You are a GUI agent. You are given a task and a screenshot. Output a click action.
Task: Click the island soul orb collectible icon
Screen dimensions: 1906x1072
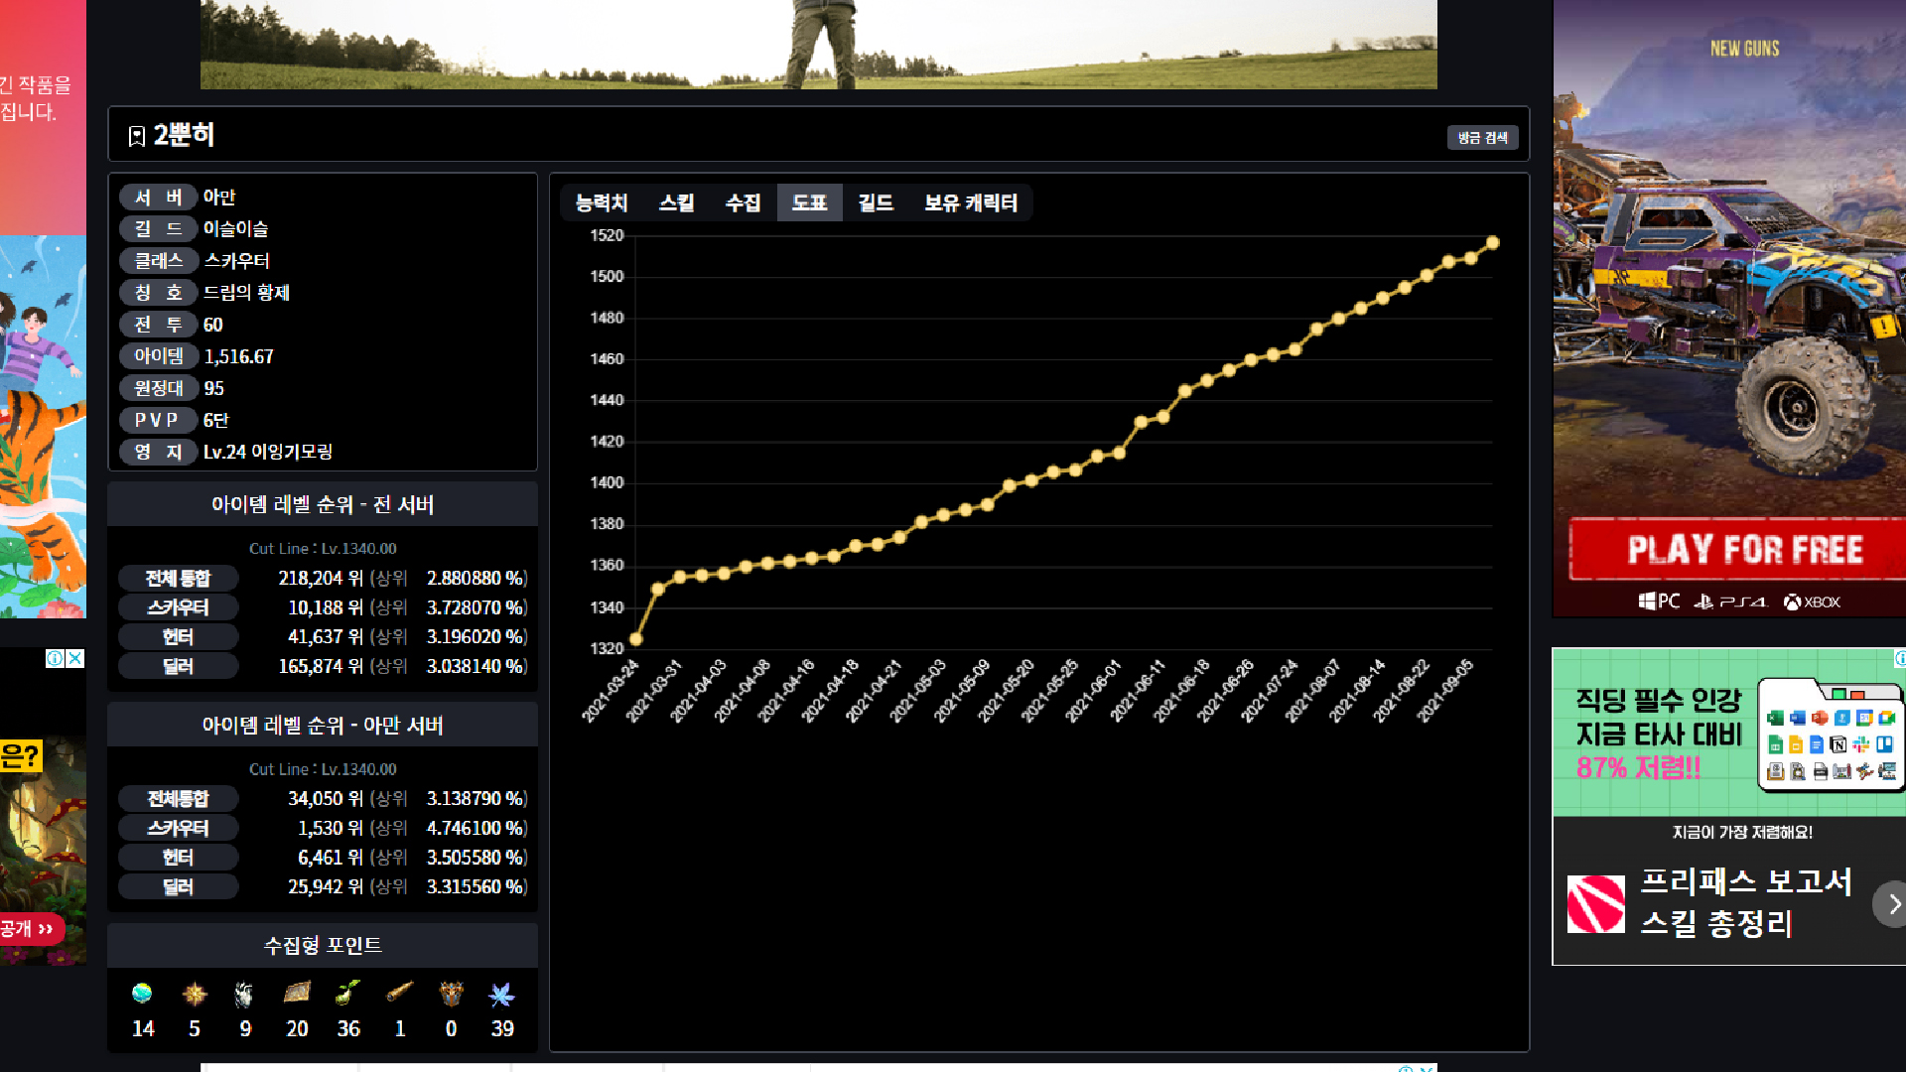(142, 994)
